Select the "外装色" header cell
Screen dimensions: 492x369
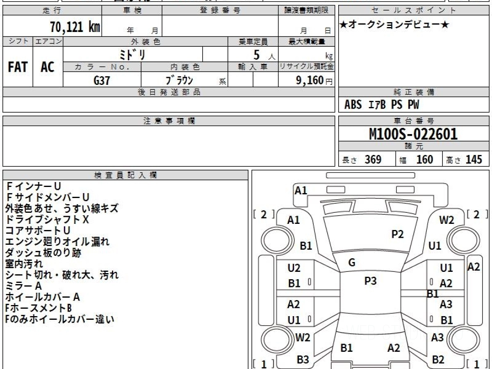(x=146, y=41)
